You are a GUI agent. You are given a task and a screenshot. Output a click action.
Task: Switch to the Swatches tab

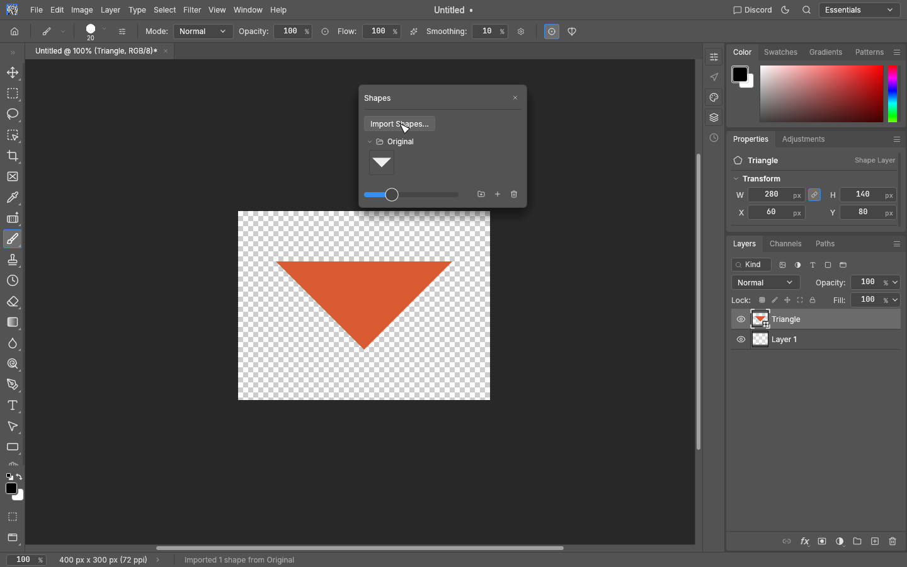[x=780, y=52]
